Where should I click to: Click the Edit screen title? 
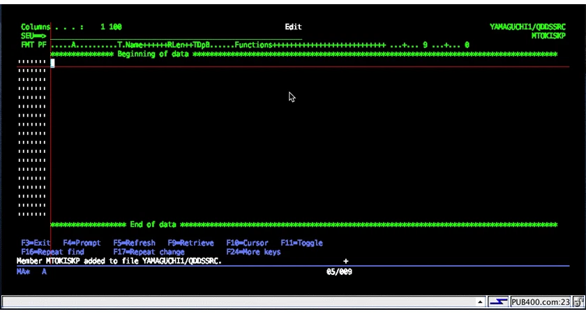294,27
